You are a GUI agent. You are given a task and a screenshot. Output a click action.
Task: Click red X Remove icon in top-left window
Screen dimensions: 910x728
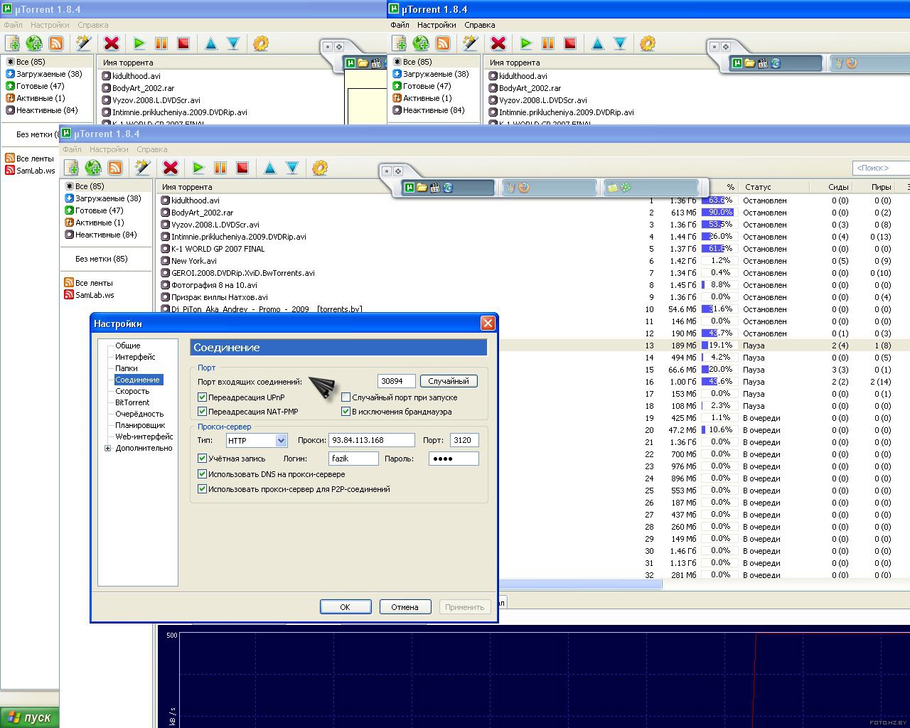point(112,43)
